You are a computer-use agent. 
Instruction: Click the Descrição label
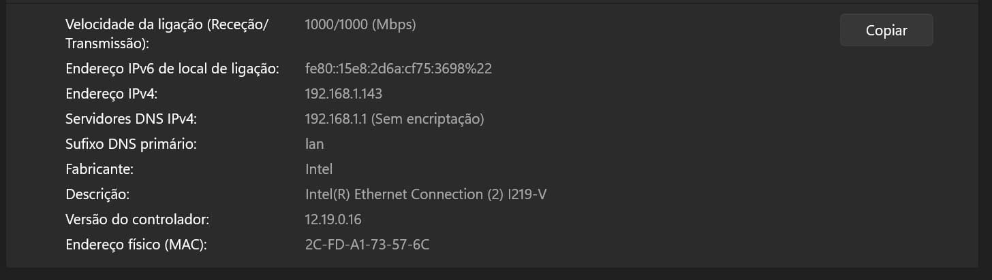pyautogui.click(x=97, y=194)
